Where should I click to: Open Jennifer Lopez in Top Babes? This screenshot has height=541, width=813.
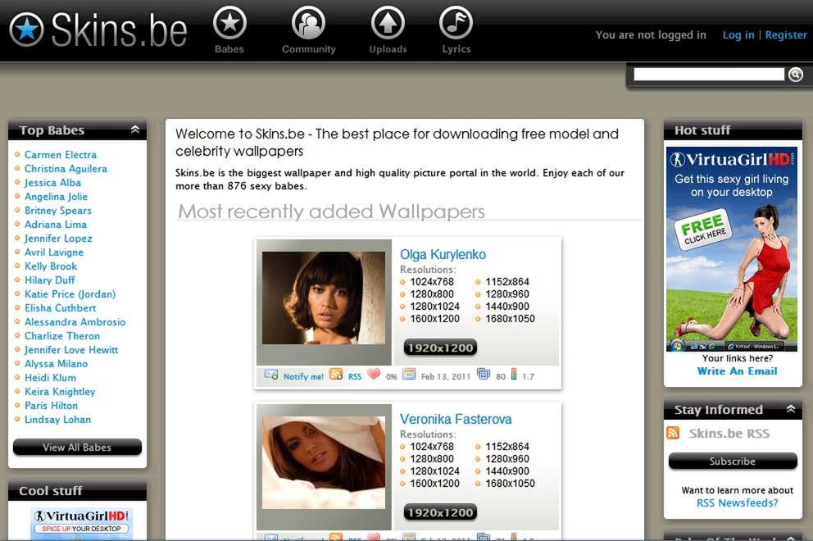point(58,239)
